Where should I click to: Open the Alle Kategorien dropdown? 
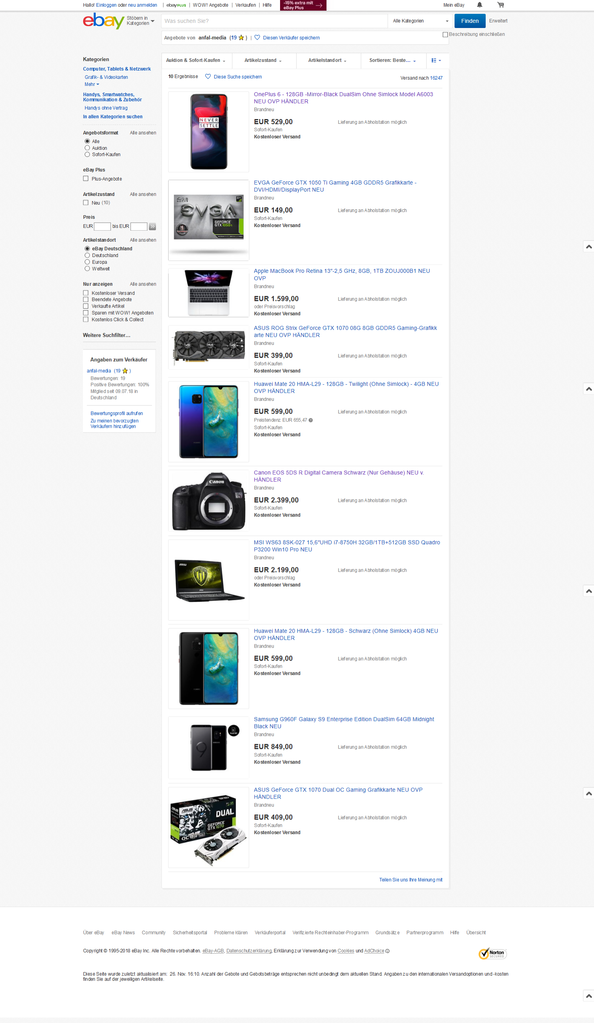tap(420, 21)
